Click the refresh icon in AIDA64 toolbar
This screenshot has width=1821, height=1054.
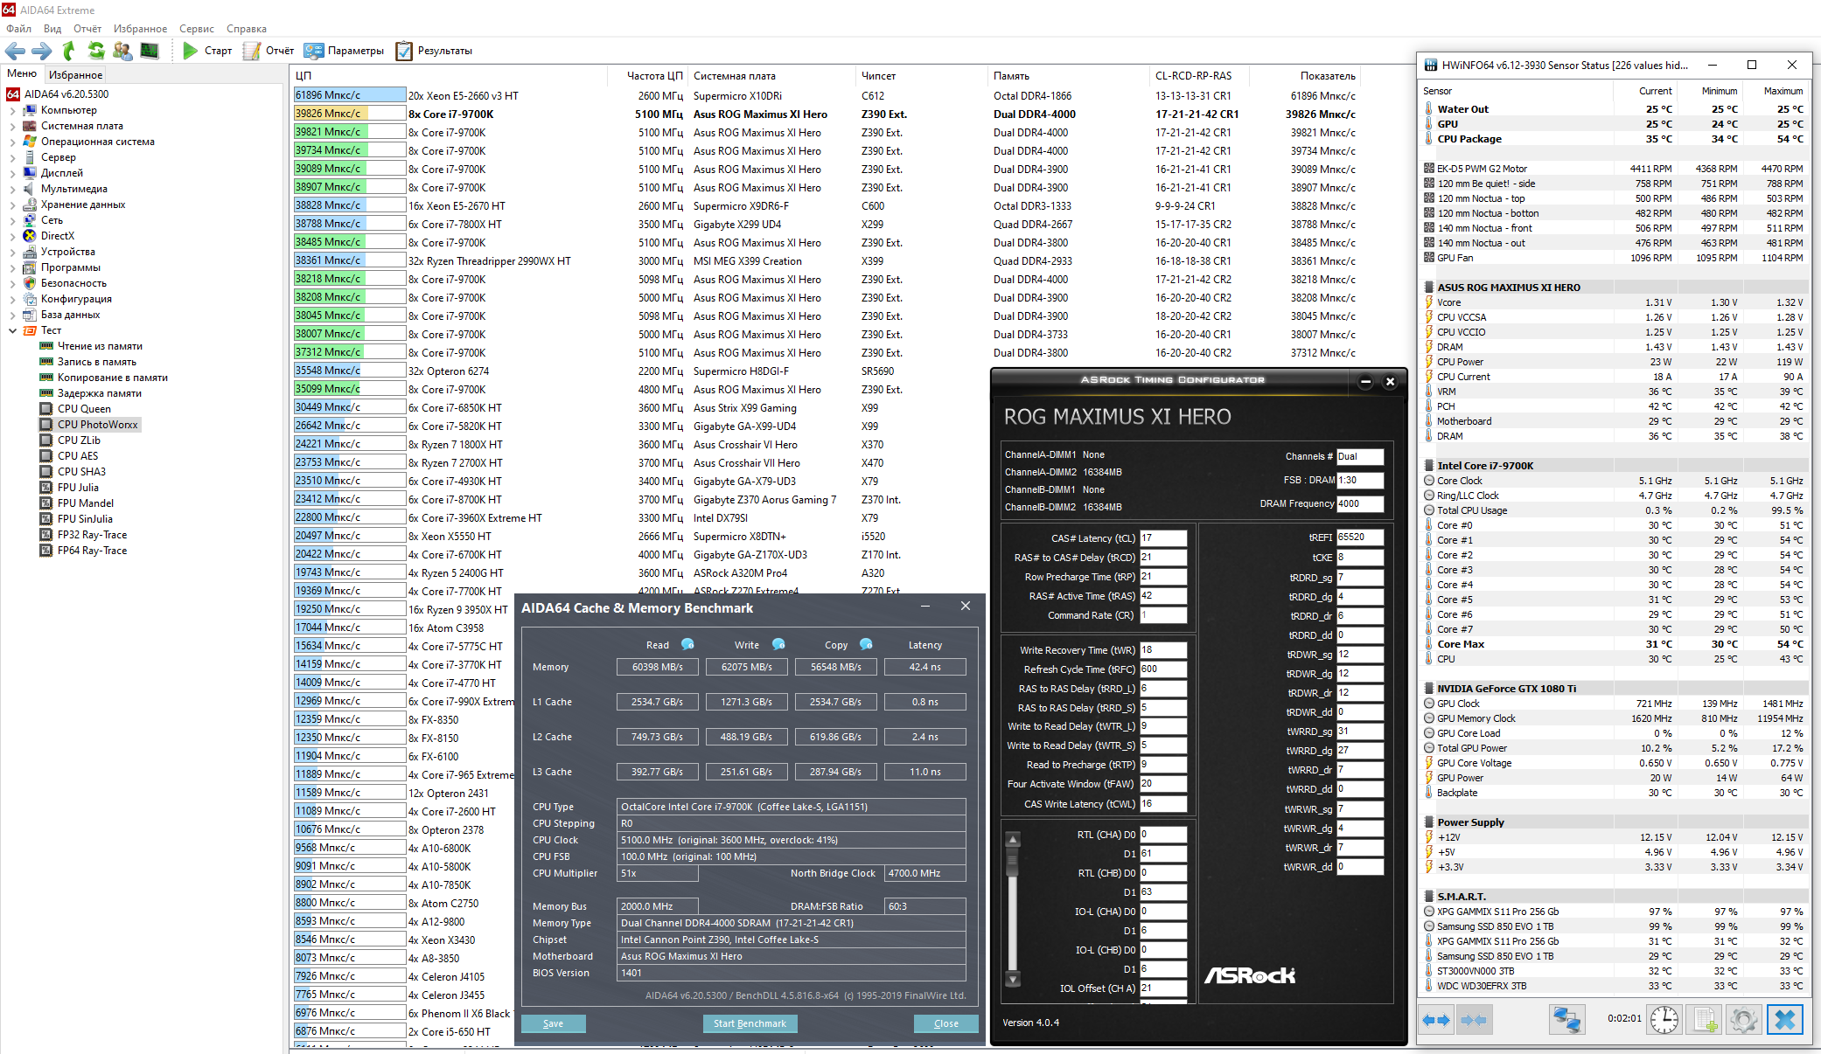tap(96, 51)
